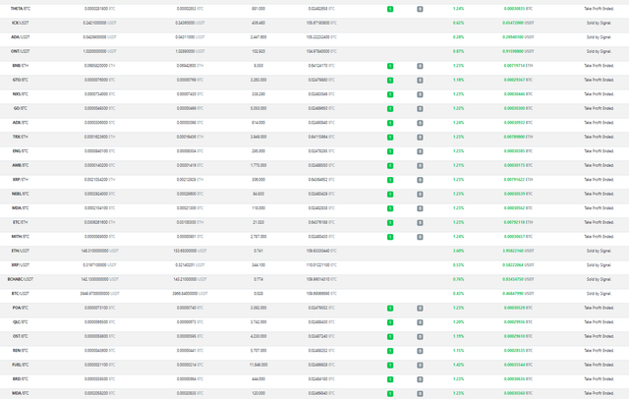This screenshot has height=399, width=629.
Task: Select the USDT profit amount in ADA/USDT row
Action: pyautogui.click(x=518, y=37)
